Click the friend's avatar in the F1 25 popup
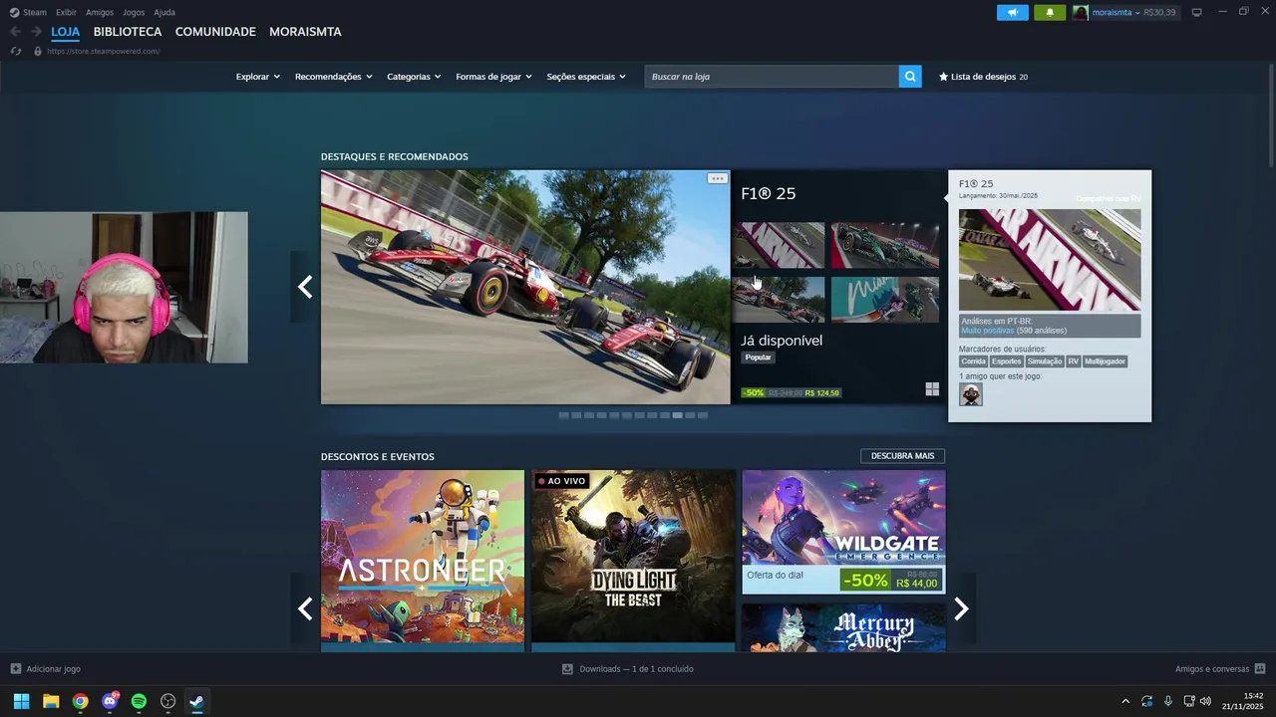The height and width of the screenshot is (717, 1276). [971, 394]
